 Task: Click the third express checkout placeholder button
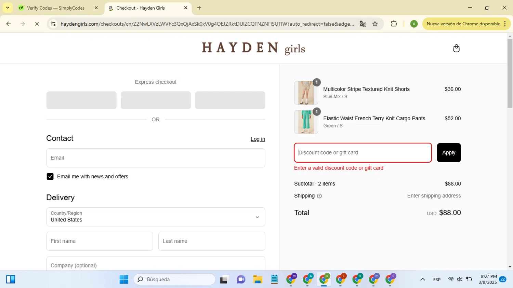tap(230, 100)
